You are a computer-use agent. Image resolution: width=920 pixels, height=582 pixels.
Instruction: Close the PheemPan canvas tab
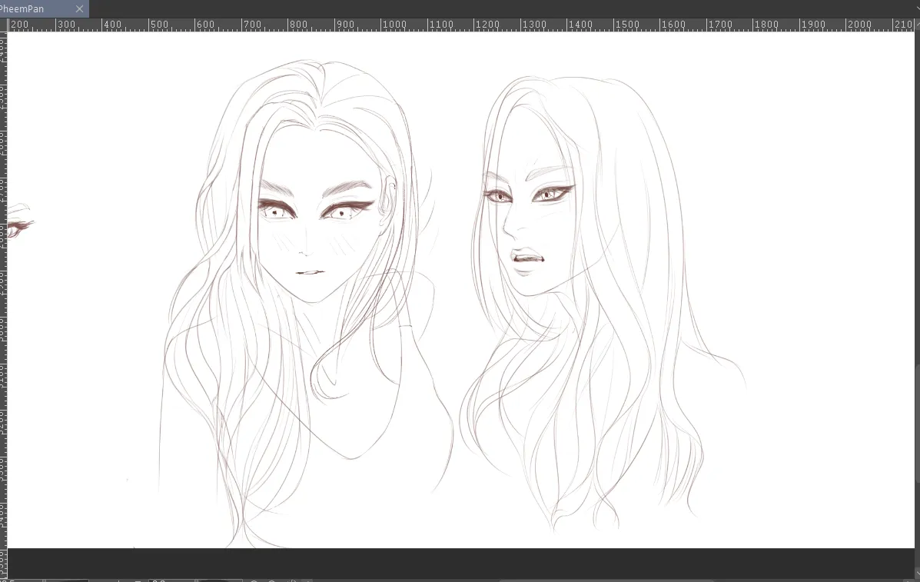click(x=79, y=8)
